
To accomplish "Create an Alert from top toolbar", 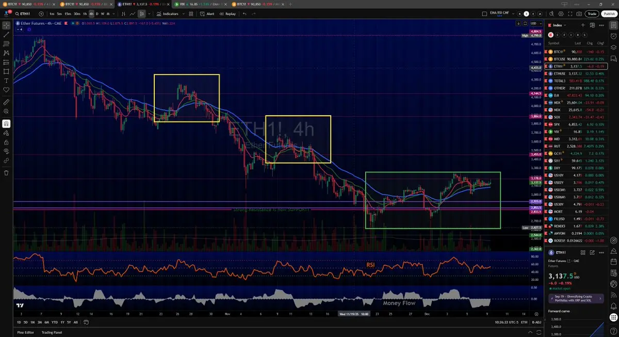I will [207, 14].
